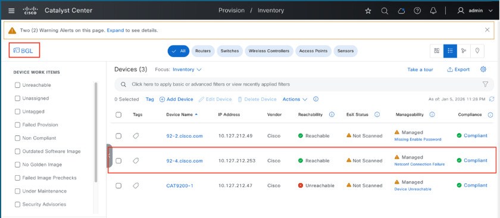Click the tag icon for 92-2.cisco.com

(136, 136)
